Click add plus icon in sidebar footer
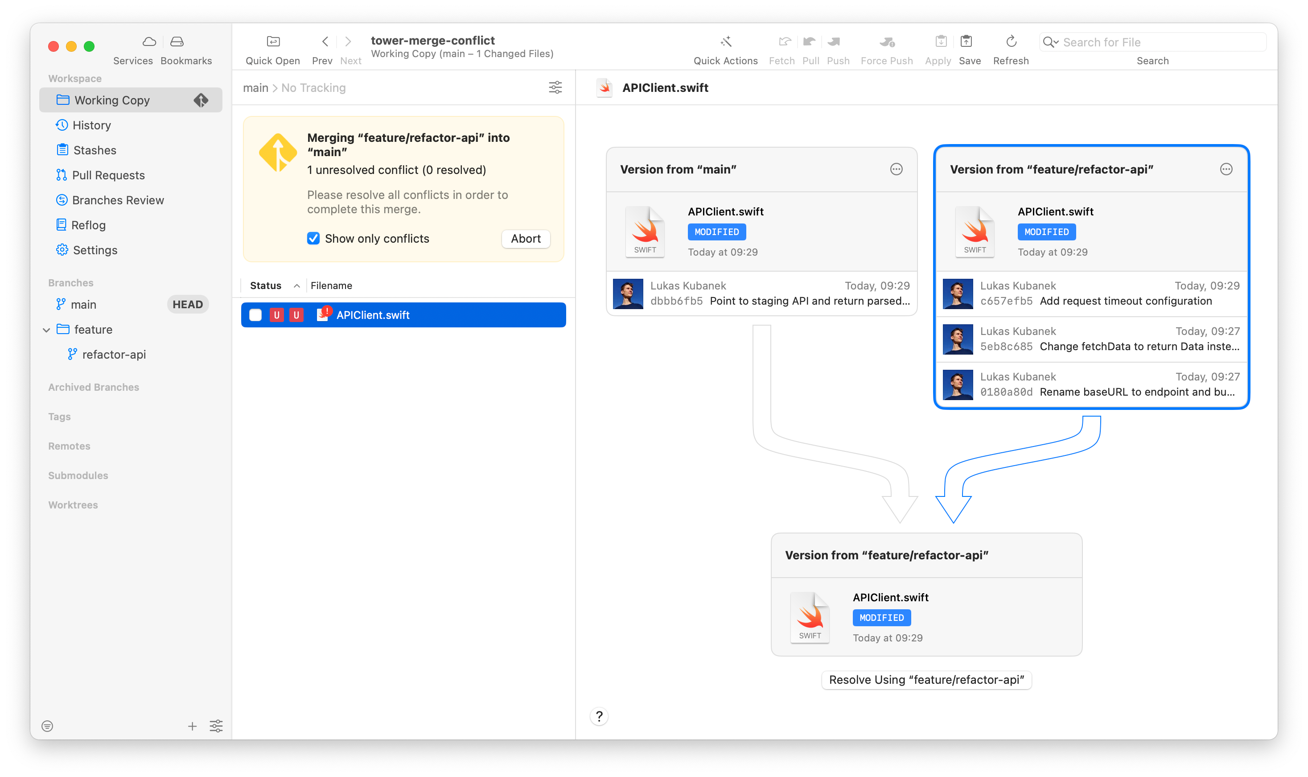Screen dimensions: 1308x777 [x=192, y=726]
